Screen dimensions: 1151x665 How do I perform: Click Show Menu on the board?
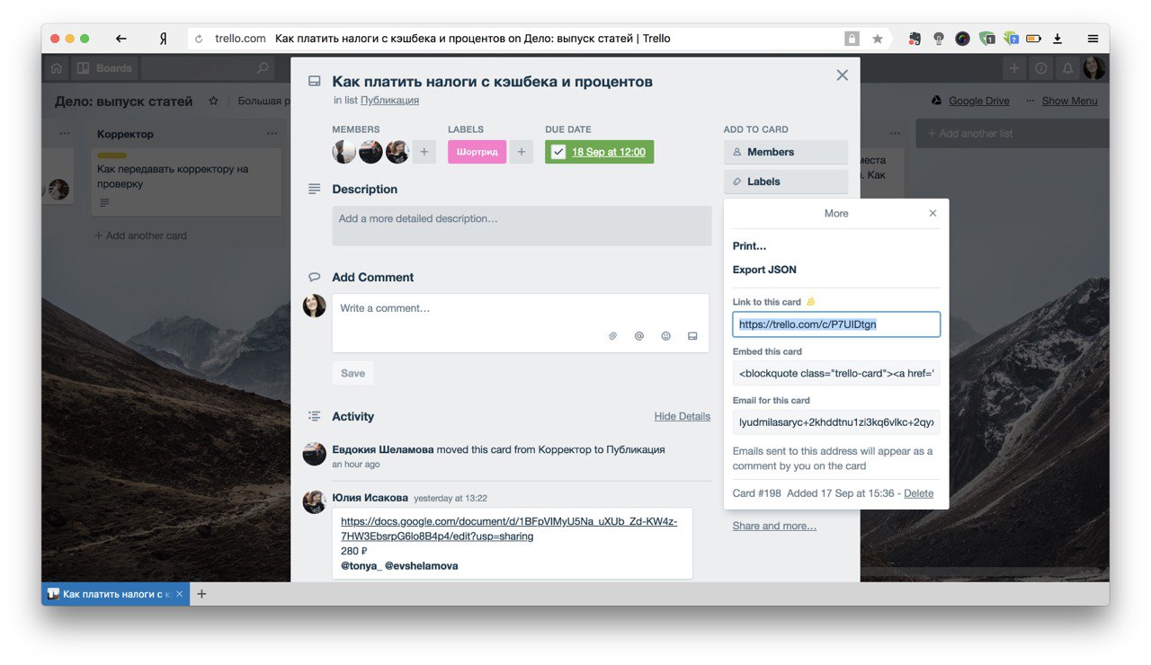pos(1061,101)
